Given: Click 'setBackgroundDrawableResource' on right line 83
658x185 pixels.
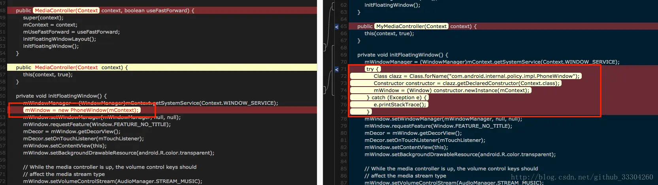Looking at the screenshot, I should coord(460,155).
